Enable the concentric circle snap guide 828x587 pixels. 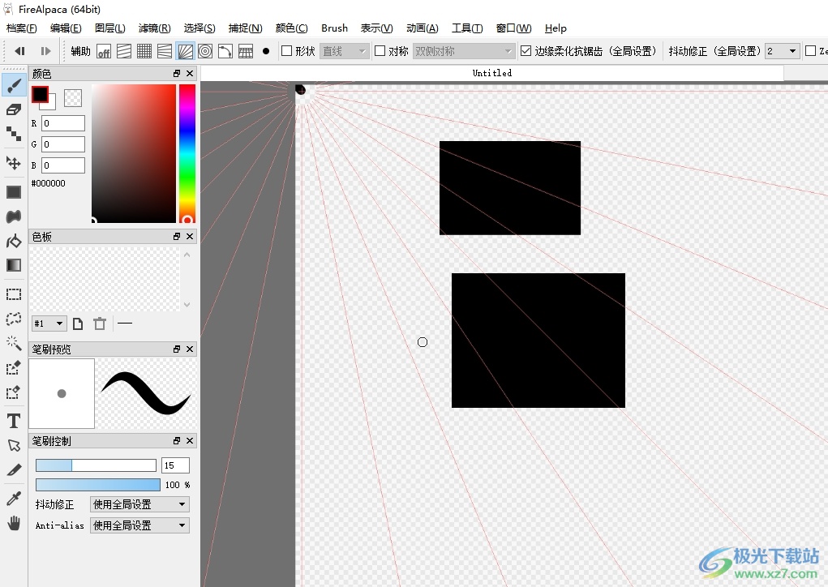pos(205,51)
